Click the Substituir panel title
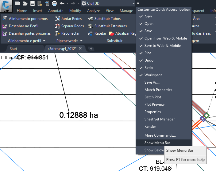The image size is (216, 171). 115,41
